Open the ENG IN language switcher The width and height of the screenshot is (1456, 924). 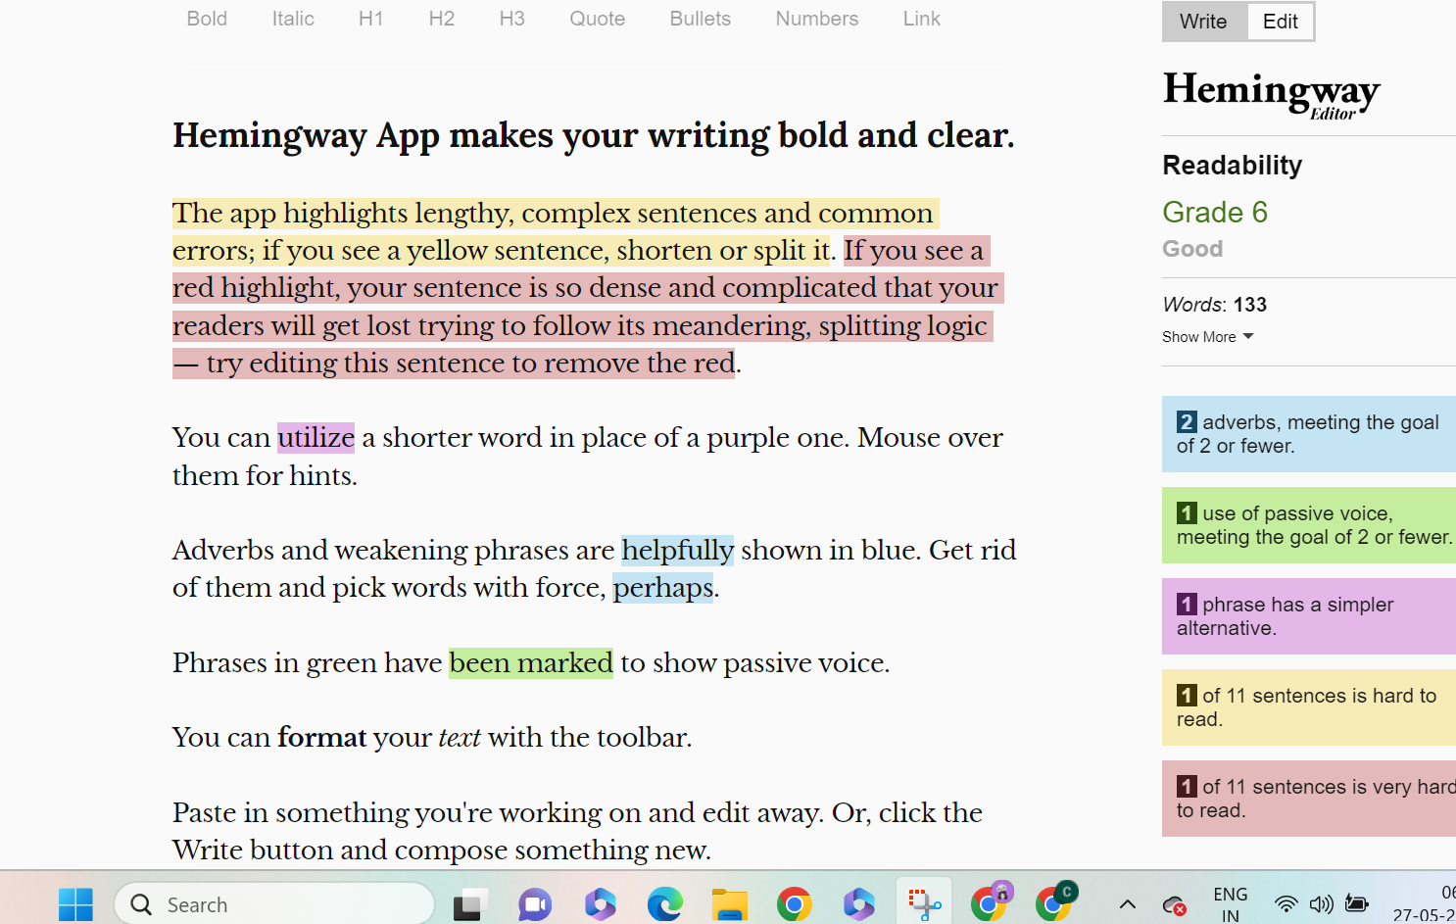(1231, 904)
